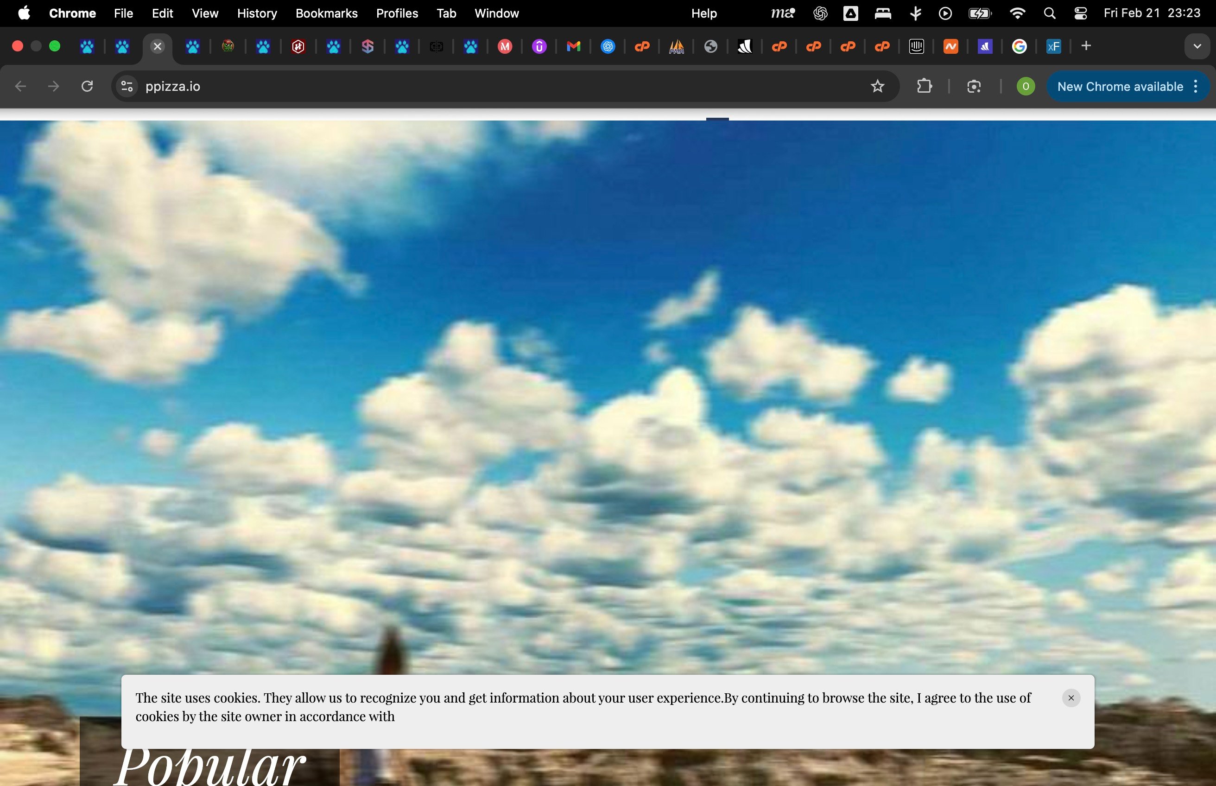The width and height of the screenshot is (1216, 786).
Task: Click the screenshot capture extension icon
Action: click(974, 86)
